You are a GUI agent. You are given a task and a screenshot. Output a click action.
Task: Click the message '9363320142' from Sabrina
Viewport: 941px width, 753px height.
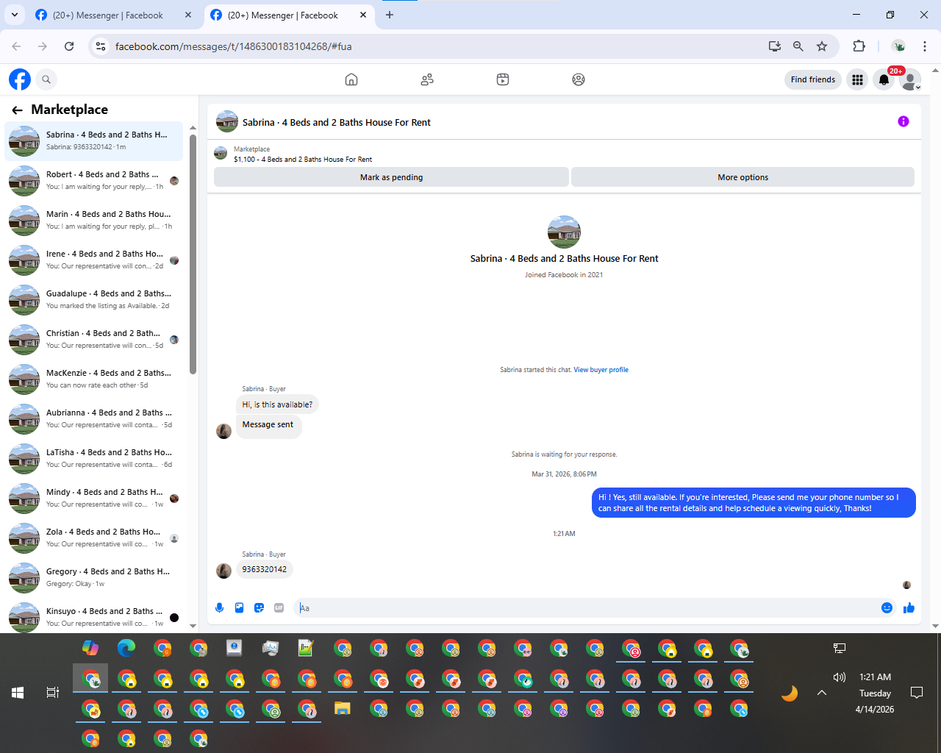point(265,569)
